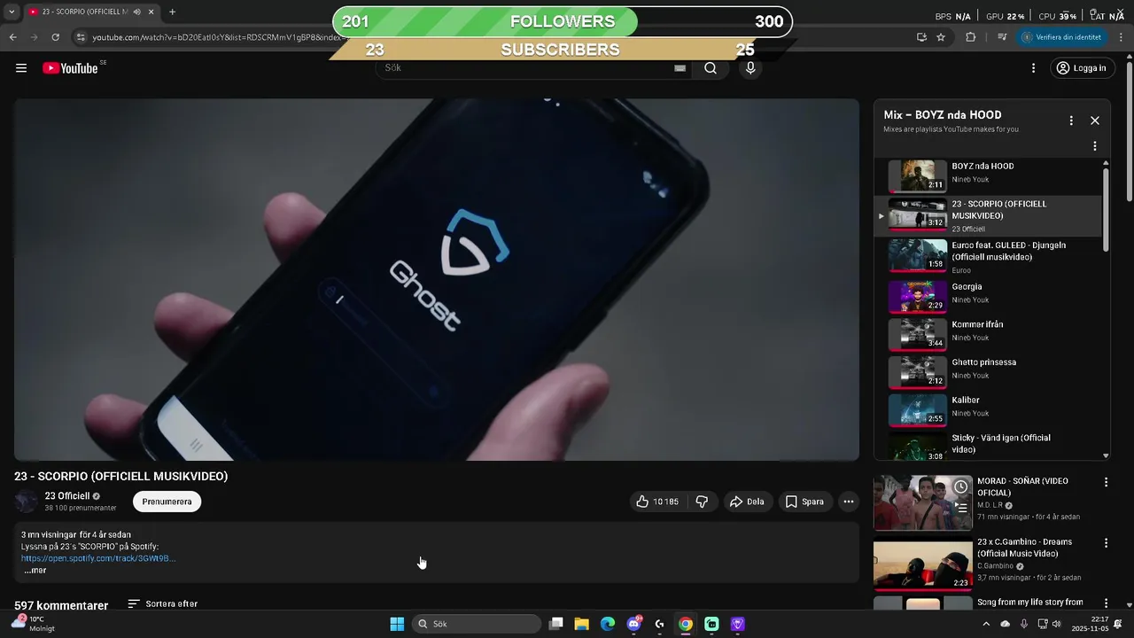This screenshot has height=638, width=1134.
Task: Mute the tab via speaker icon
Action: tap(136, 12)
